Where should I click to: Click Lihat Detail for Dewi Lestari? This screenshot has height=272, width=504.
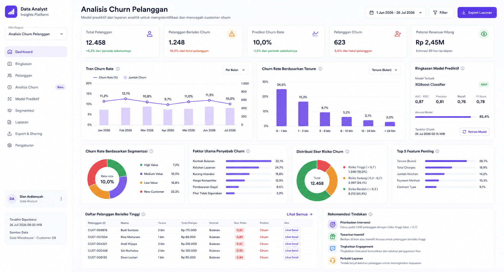[292, 257]
